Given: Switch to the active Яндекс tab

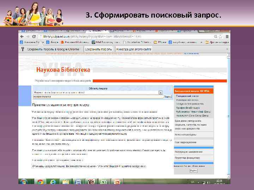Looking at the screenshot, I should coord(97,31).
